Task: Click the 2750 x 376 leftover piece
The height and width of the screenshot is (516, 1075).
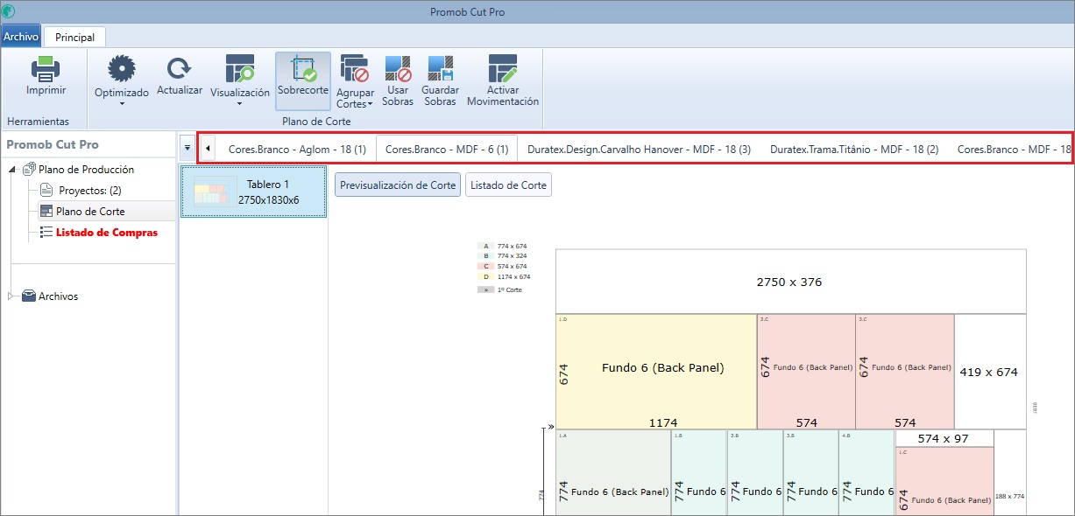Action: pyautogui.click(x=790, y=282)
